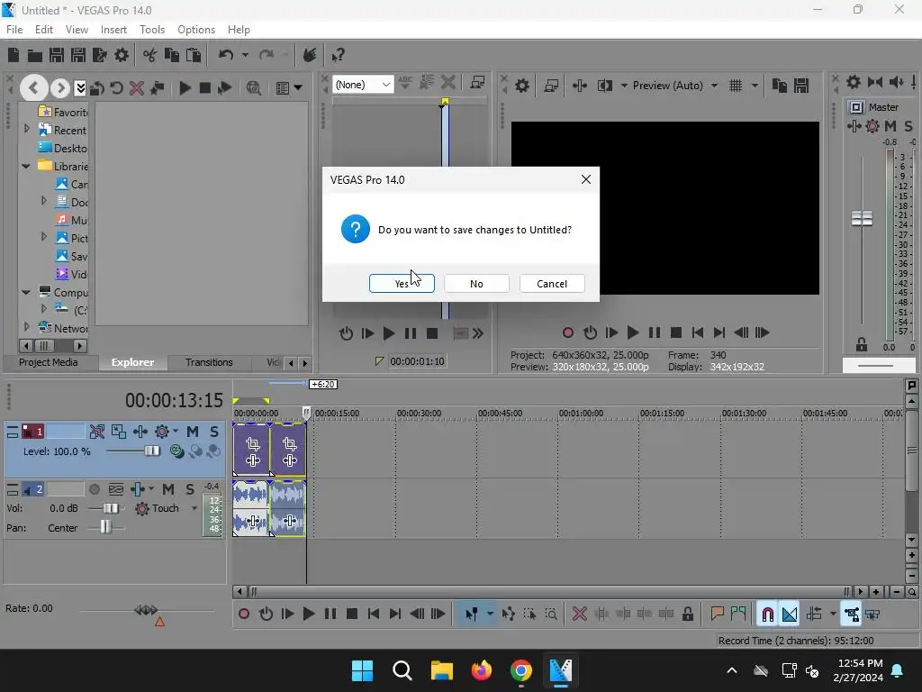The height and width of the screenshot is (692, 922).
Task: Select the Desktop item in Explorer tree
Action: pos(62,149)
